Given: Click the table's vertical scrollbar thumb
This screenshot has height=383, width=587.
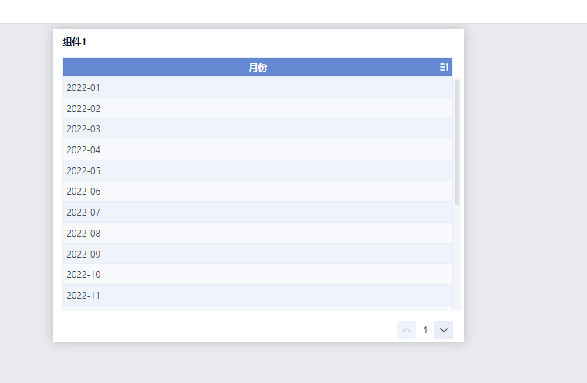Looking at the screenshot, I should 457,142.
